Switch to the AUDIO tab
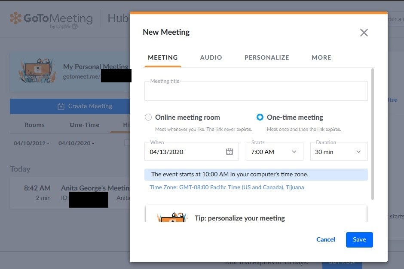 [x=211, y=57]
